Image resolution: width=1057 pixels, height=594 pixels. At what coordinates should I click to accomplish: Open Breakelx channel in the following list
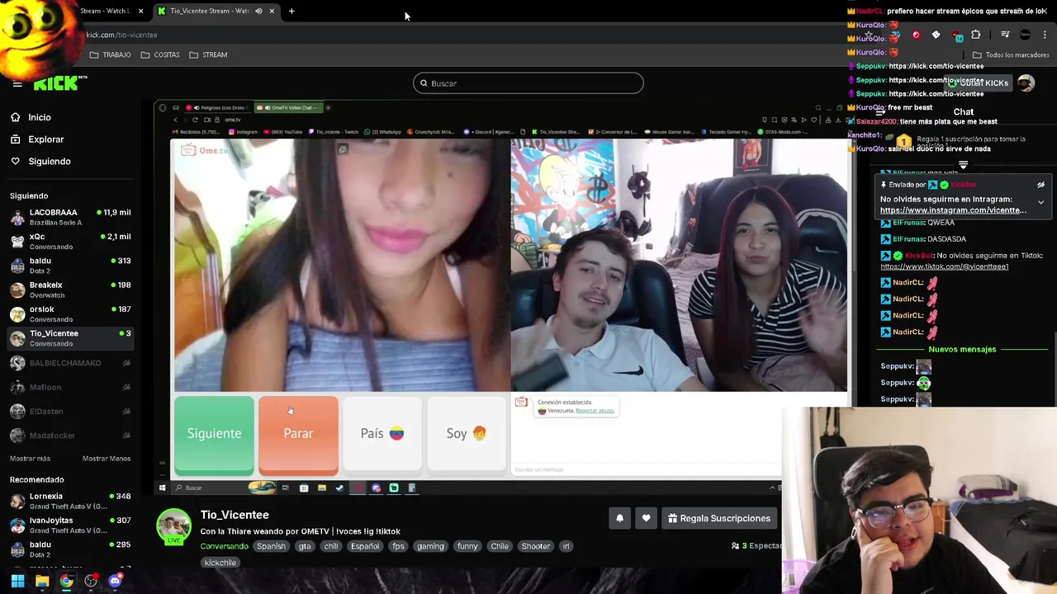click(70, 290)
